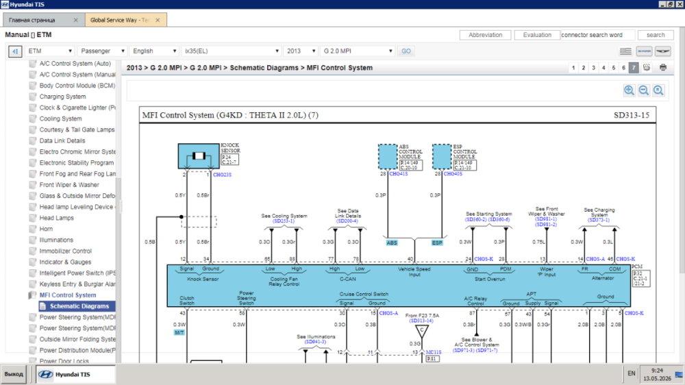Open the ix35(EL) model dropdown
This screenshot has width=685, height=385.
pos(231,51)
